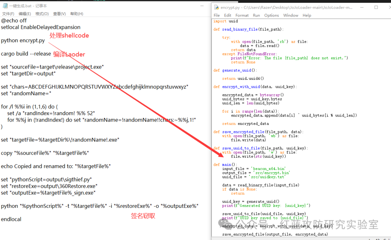The image size is (391, 240).
Task: Open 查看(V) menu in Notepad
Action: point(59,14)
